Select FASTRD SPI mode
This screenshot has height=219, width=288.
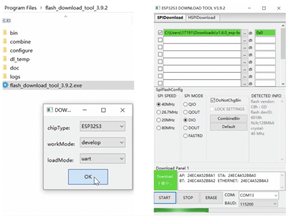(x=186, y=136)
